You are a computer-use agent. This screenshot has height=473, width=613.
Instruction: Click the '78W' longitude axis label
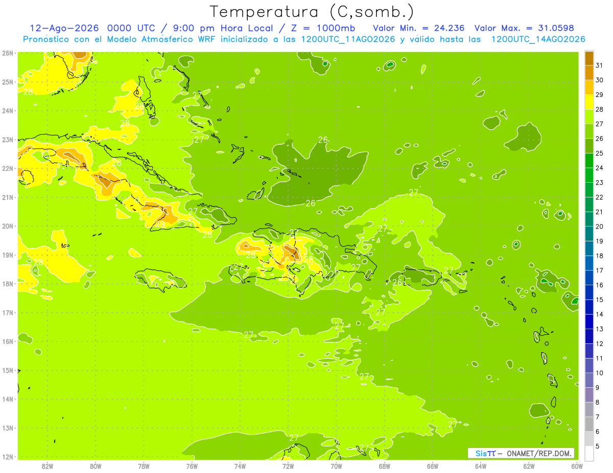tap(144, 466)
